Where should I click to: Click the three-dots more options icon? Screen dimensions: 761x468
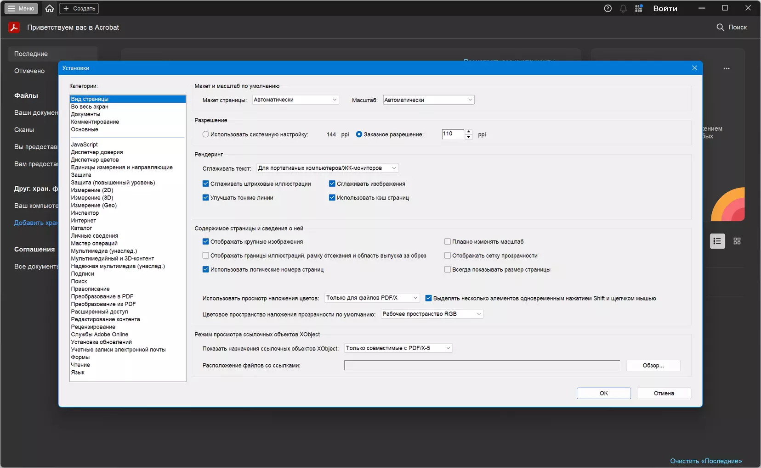tap(727, 68)
